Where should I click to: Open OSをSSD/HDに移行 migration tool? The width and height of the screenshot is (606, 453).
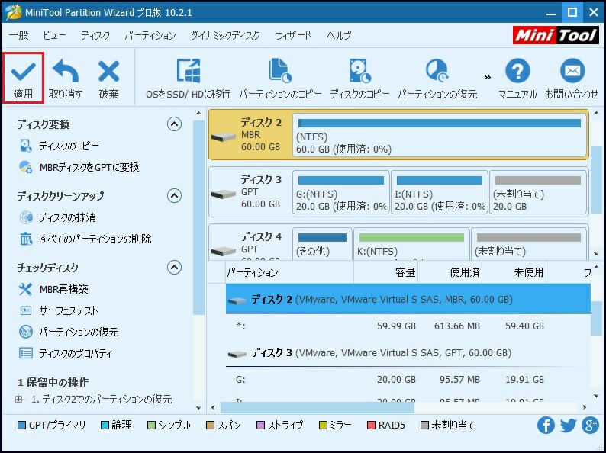coord(189,79)
